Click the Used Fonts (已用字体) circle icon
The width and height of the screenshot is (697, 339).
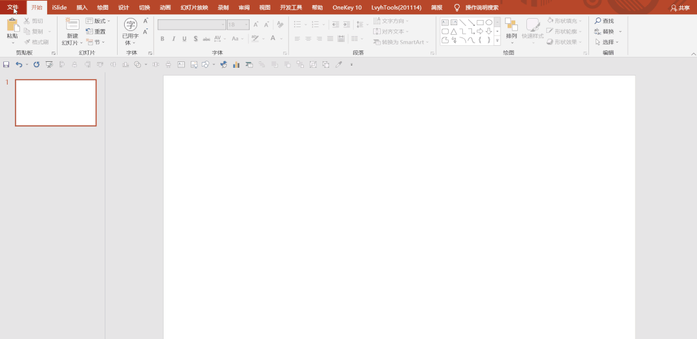point(130,25)
